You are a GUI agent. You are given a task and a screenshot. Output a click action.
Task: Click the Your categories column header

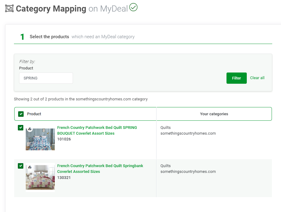(214, 114)
